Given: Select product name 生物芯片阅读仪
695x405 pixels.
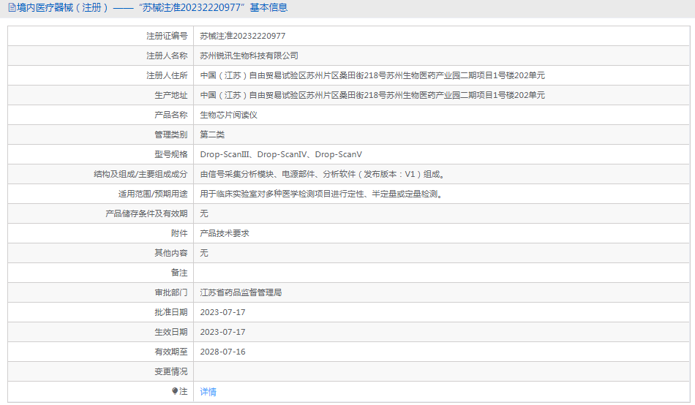Looking at the screenshot, I should tap(228, 115).
